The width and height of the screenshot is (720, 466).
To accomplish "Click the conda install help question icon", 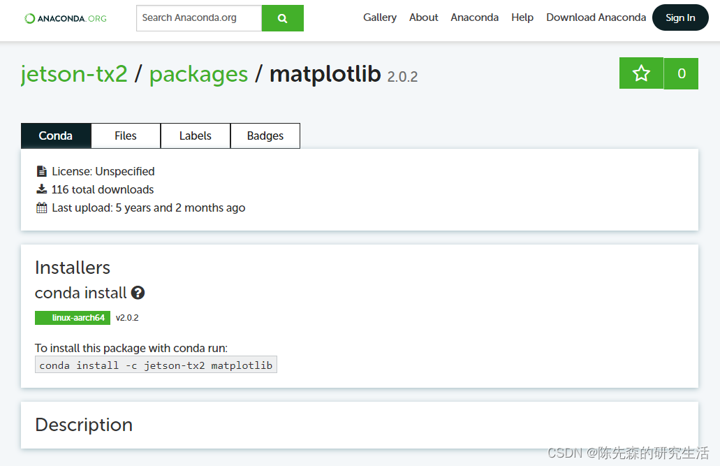I will point(138,293).
